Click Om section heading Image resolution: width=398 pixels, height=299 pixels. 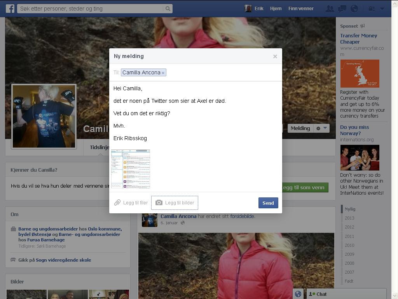coord(14,215)
